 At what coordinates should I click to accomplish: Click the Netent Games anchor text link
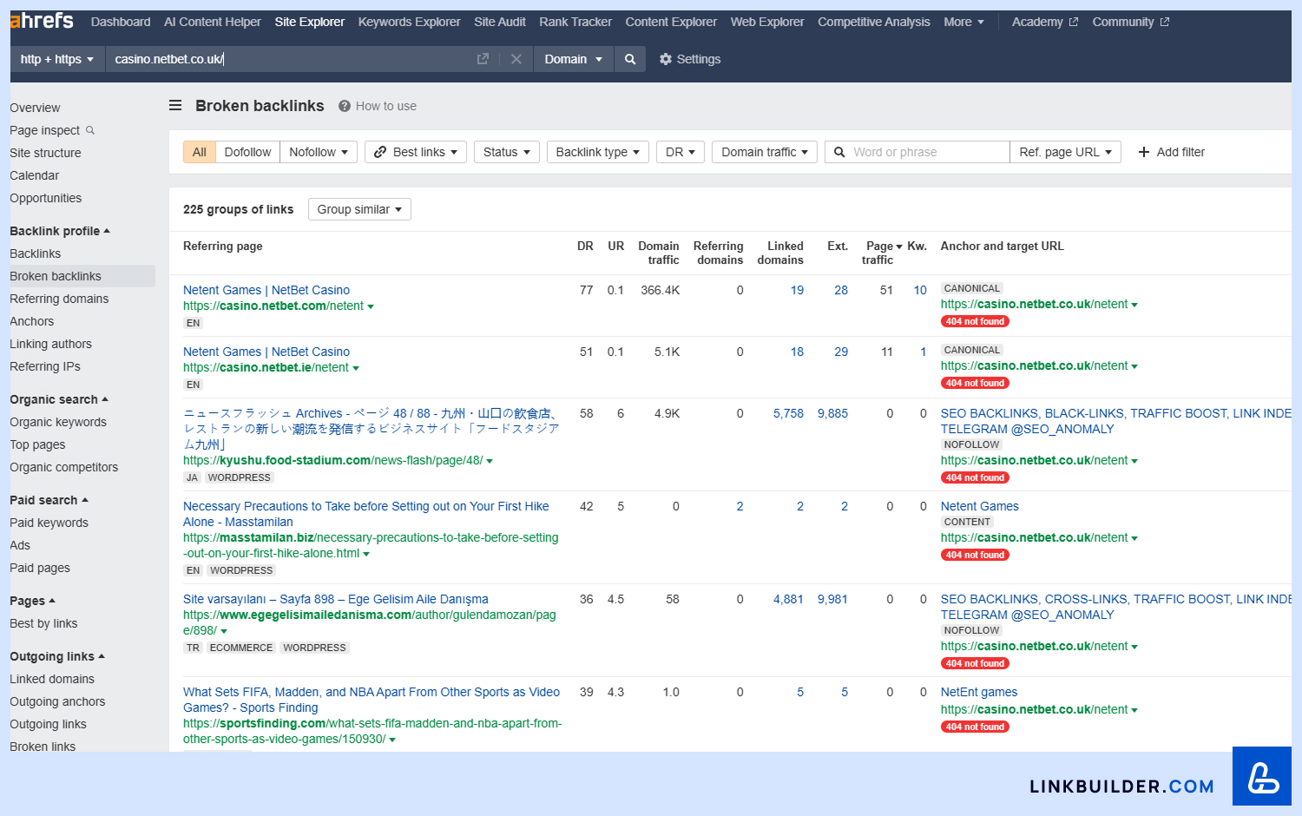[979, 506]
